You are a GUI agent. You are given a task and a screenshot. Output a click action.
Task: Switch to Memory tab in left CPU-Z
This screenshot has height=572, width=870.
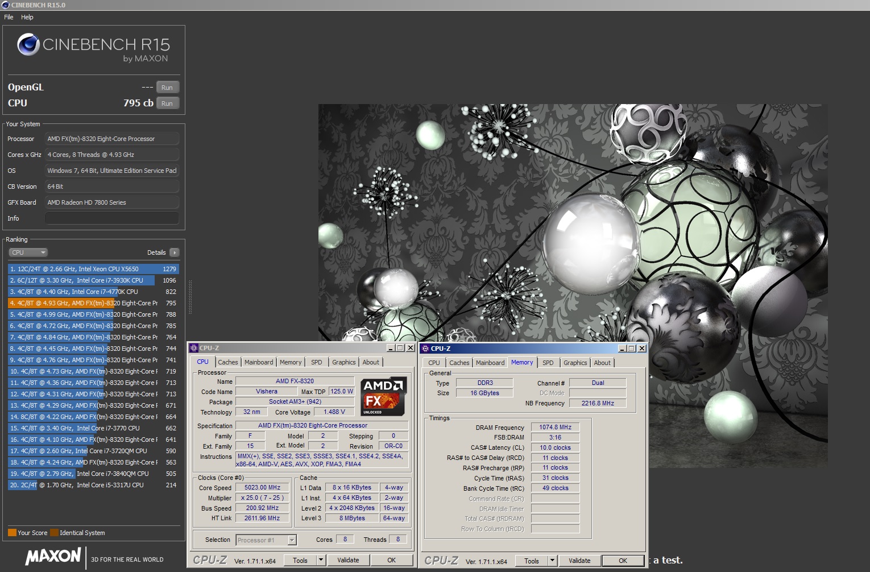tap(291, 362)
